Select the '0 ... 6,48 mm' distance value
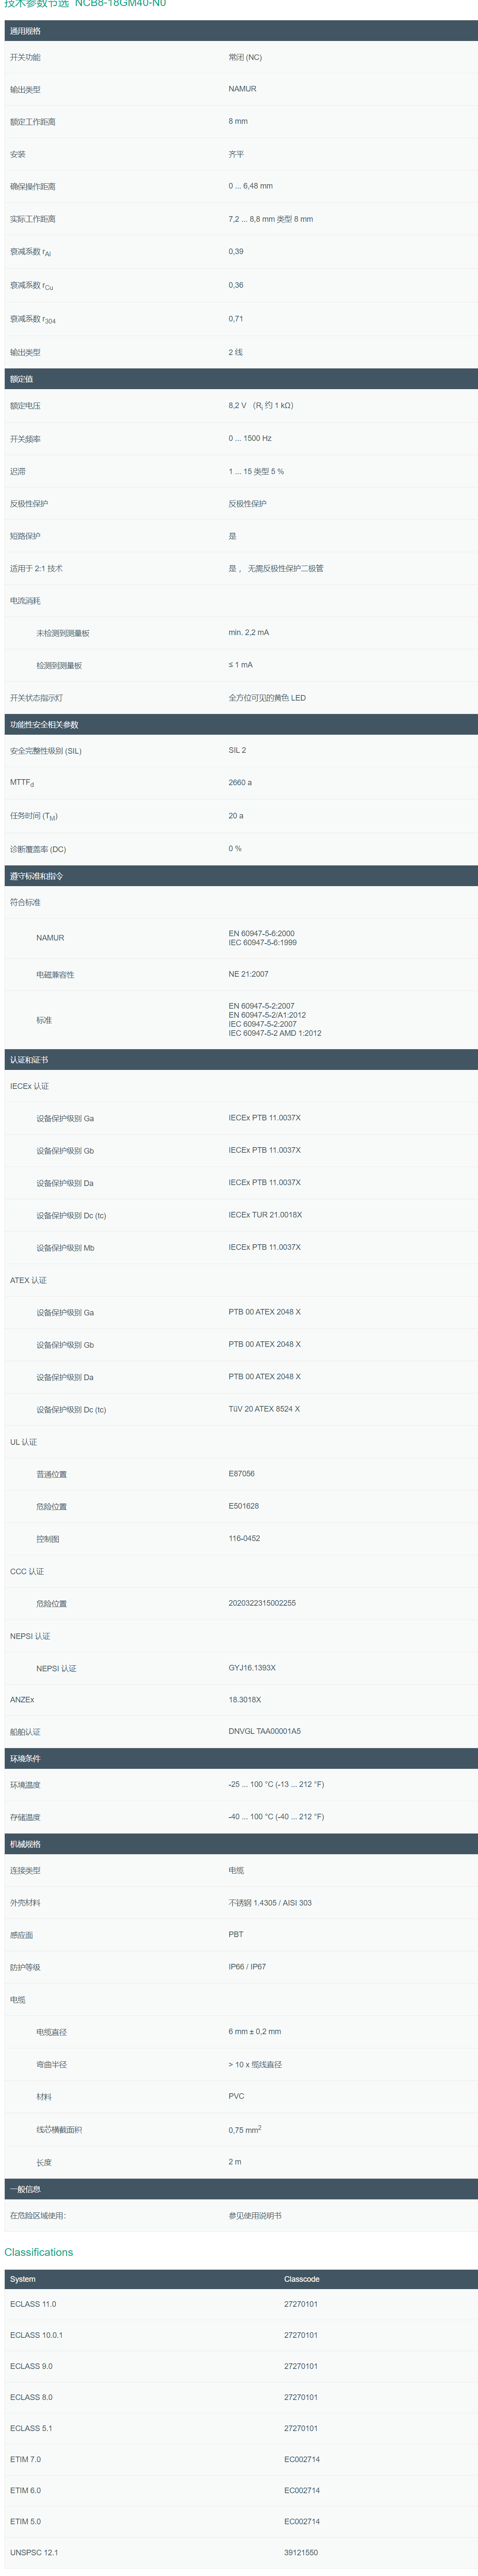Viewport: 478px width, 2576px height. [250, 186]
